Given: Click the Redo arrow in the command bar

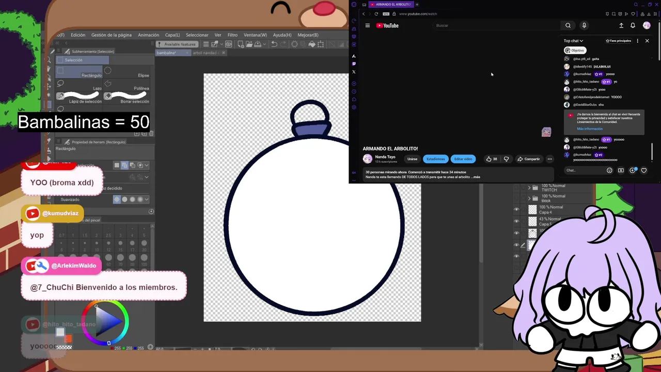Looking at the screenshot, I should [284, 44].
